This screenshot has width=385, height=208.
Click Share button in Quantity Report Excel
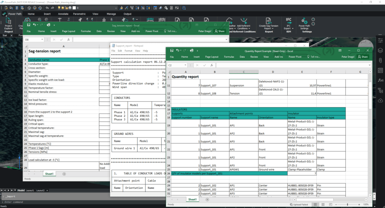coord(363,57)
